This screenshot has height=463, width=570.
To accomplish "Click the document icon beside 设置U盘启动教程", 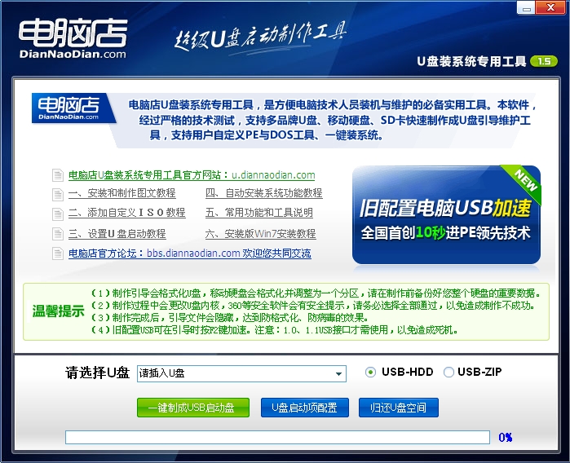I will pos(57,234).
